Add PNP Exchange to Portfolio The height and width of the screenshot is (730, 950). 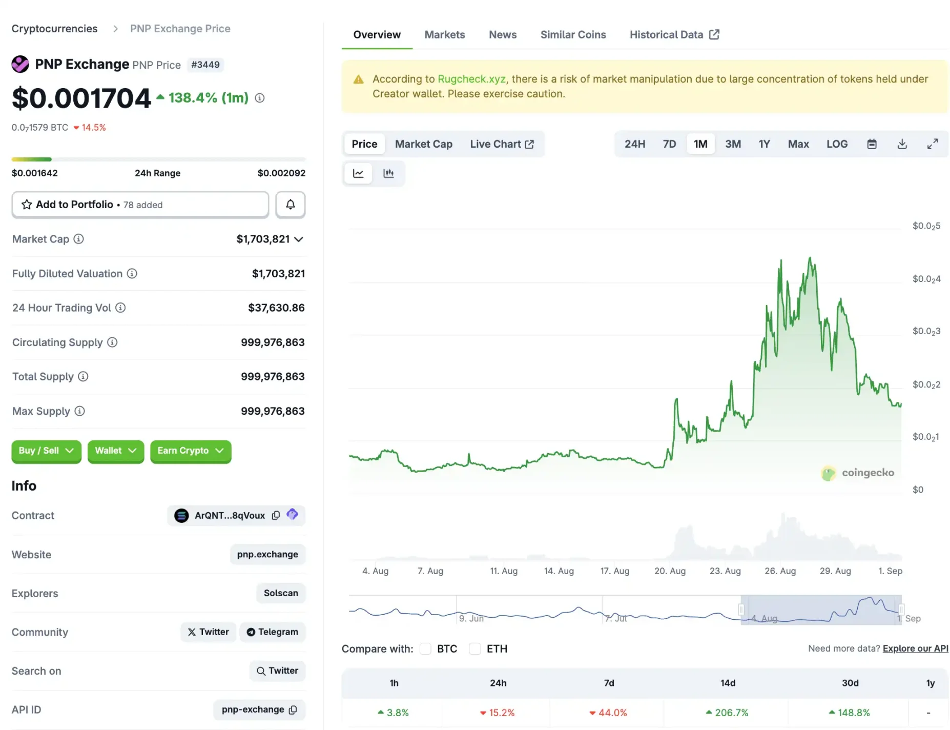pyautogui.click(x=140, y=205)
